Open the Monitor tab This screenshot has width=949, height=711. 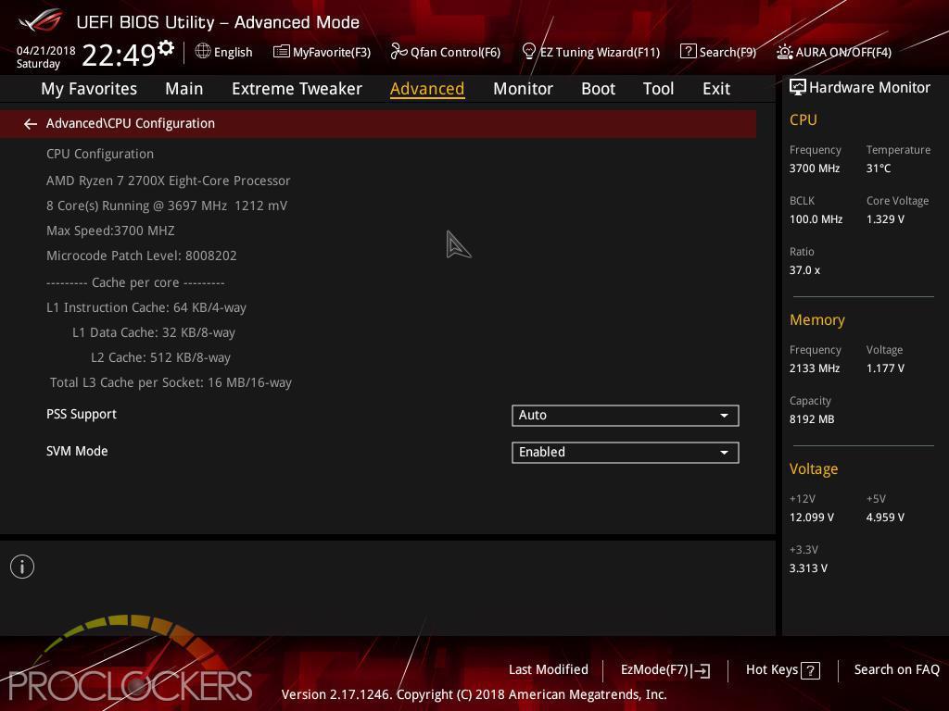[x=523, y=89]
